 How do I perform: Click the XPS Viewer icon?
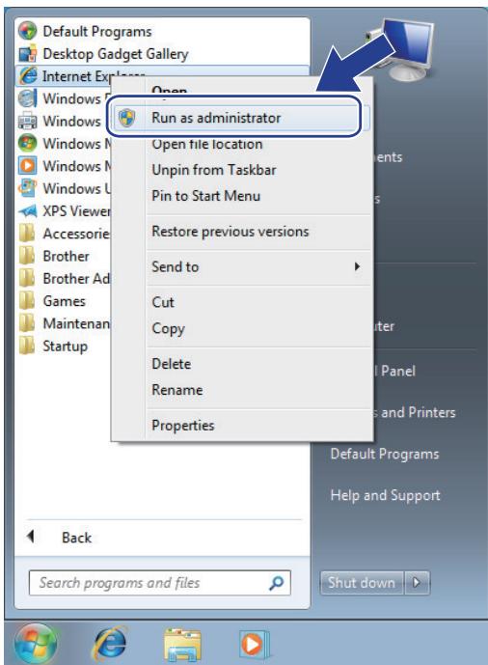(28, 210)
